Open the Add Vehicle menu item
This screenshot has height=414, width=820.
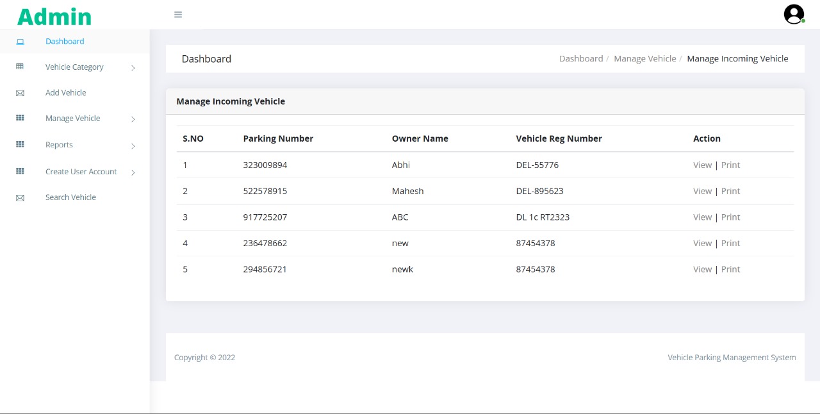click(x=65, y=93)
